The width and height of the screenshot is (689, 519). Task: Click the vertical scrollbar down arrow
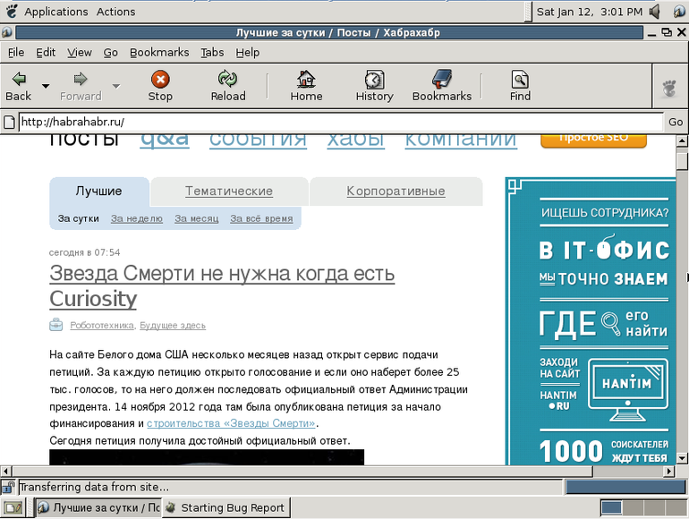point(682,458)
